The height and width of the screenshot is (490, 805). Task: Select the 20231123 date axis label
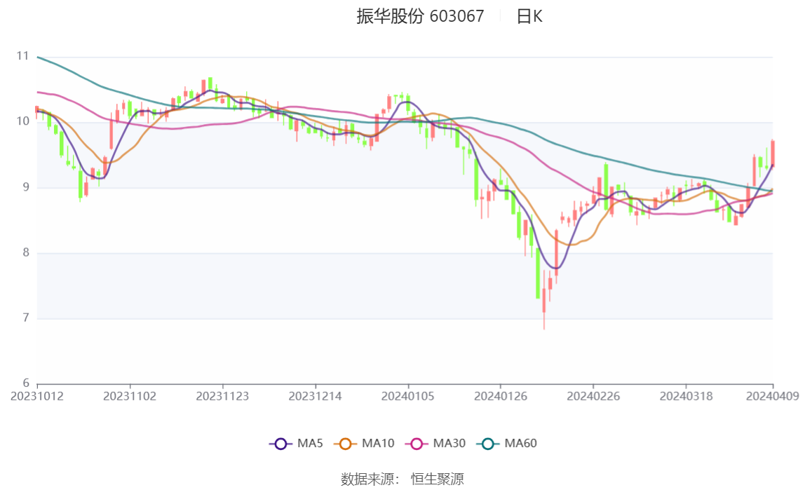coord(222,397)
